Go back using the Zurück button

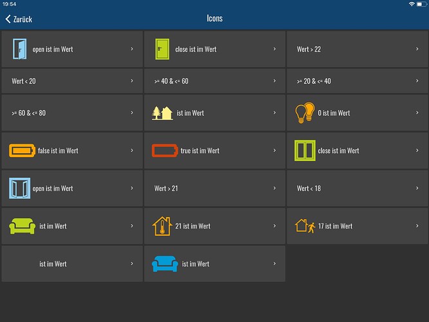19,19
